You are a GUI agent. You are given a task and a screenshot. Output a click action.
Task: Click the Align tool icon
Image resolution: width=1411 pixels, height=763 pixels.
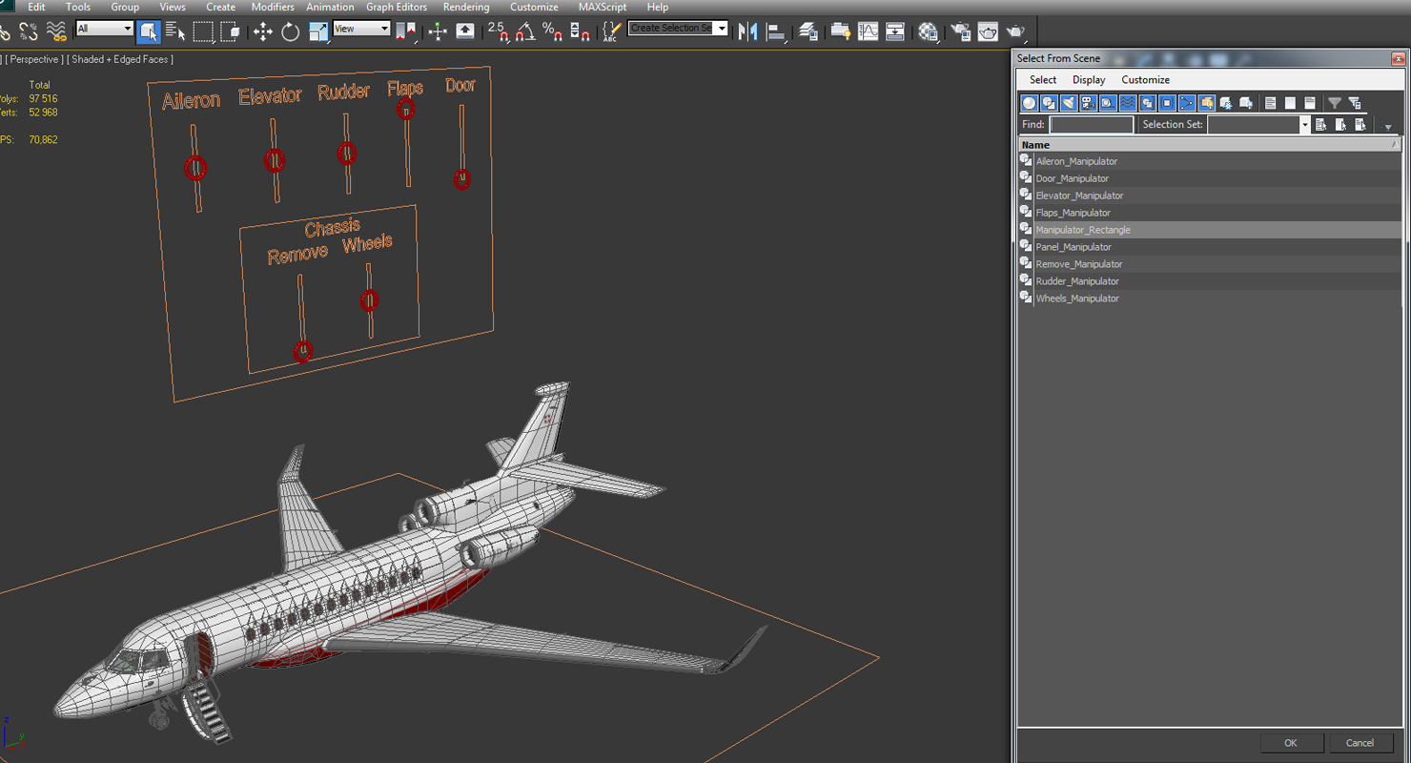click(776, 31)
